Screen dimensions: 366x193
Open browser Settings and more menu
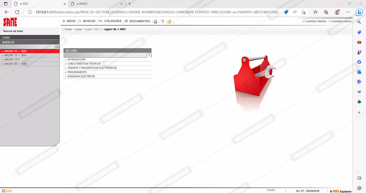(x=348, y=12)
